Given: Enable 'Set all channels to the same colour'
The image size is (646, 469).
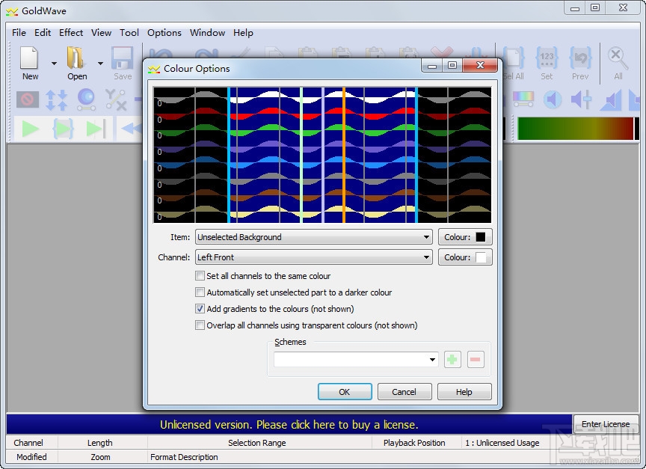Looking at the screenshot, I should click(x=200, y=276).
